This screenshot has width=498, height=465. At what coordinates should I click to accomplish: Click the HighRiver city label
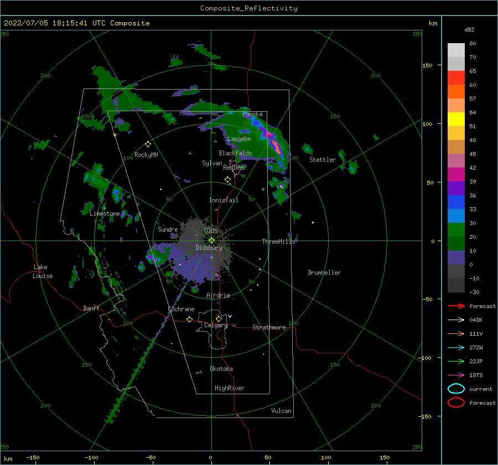tap(230, 388)
